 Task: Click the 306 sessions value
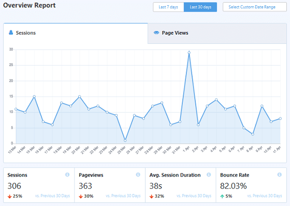coord(15,186)
